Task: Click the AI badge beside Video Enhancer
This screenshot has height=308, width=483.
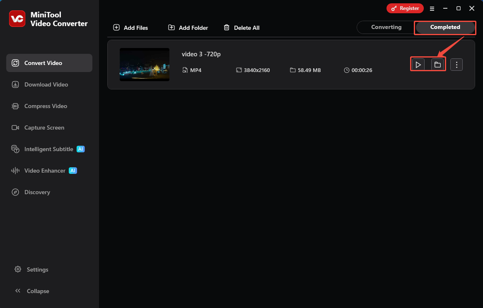Action: (73, 171)
